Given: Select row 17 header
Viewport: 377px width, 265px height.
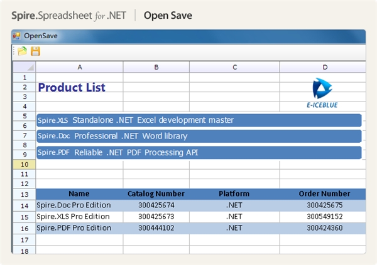Looking at the screenshot, I should [x=25, y=240].
